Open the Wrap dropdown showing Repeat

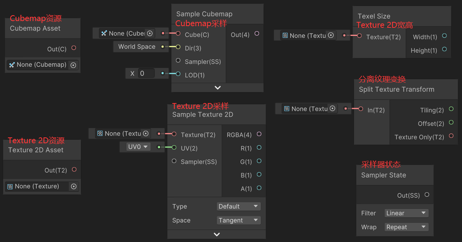click(x=406, y=227)
